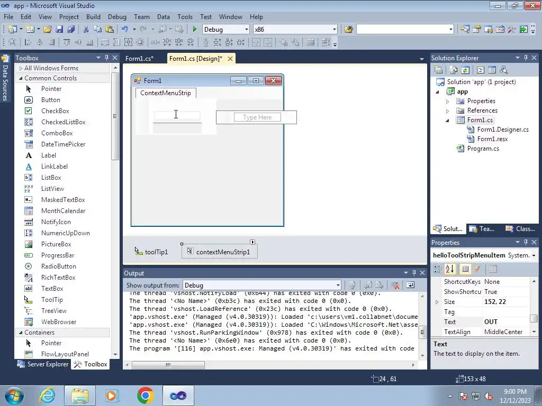Collapse the Common Controls group
542x406 pixels.
21,78
